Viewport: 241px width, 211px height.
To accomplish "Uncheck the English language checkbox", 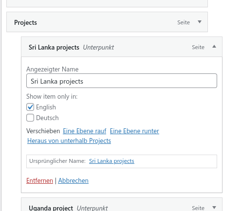I will [x=30, y=107].
